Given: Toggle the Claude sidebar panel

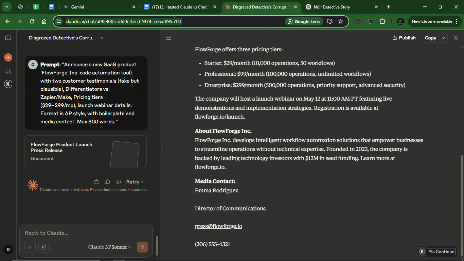Looking at the screenshot, I should (x=8, y=38).
